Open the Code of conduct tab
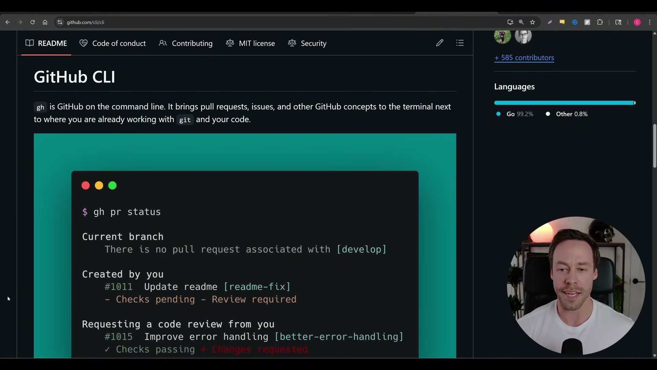This screenshot has width=657, height=370. coord(113,44)
